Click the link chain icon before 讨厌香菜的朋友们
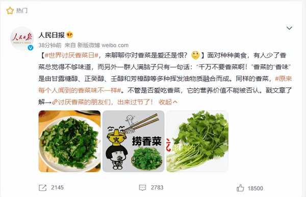Screen dimensions: 306x197 click(55, 102)
